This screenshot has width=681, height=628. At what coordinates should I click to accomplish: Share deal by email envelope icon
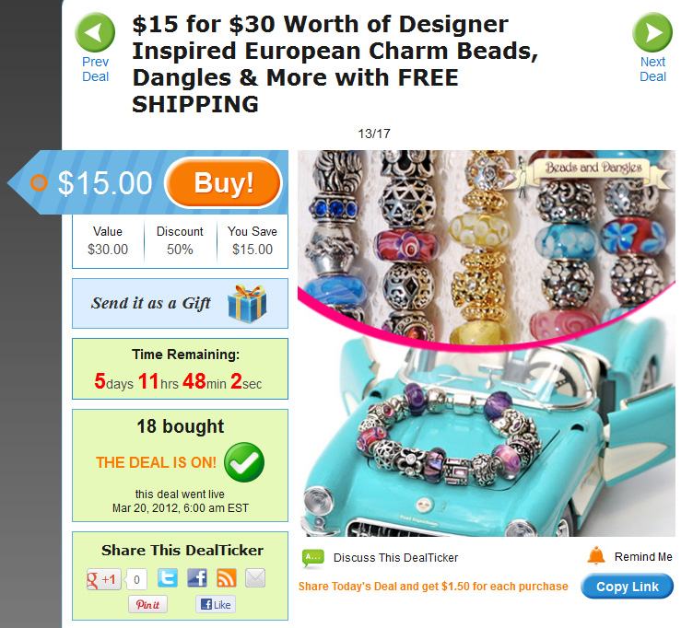point(255,577)
